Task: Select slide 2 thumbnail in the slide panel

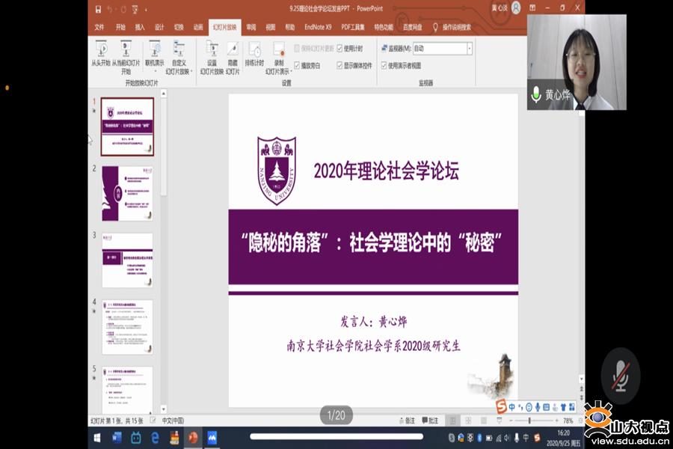Action: click(127, 193)
